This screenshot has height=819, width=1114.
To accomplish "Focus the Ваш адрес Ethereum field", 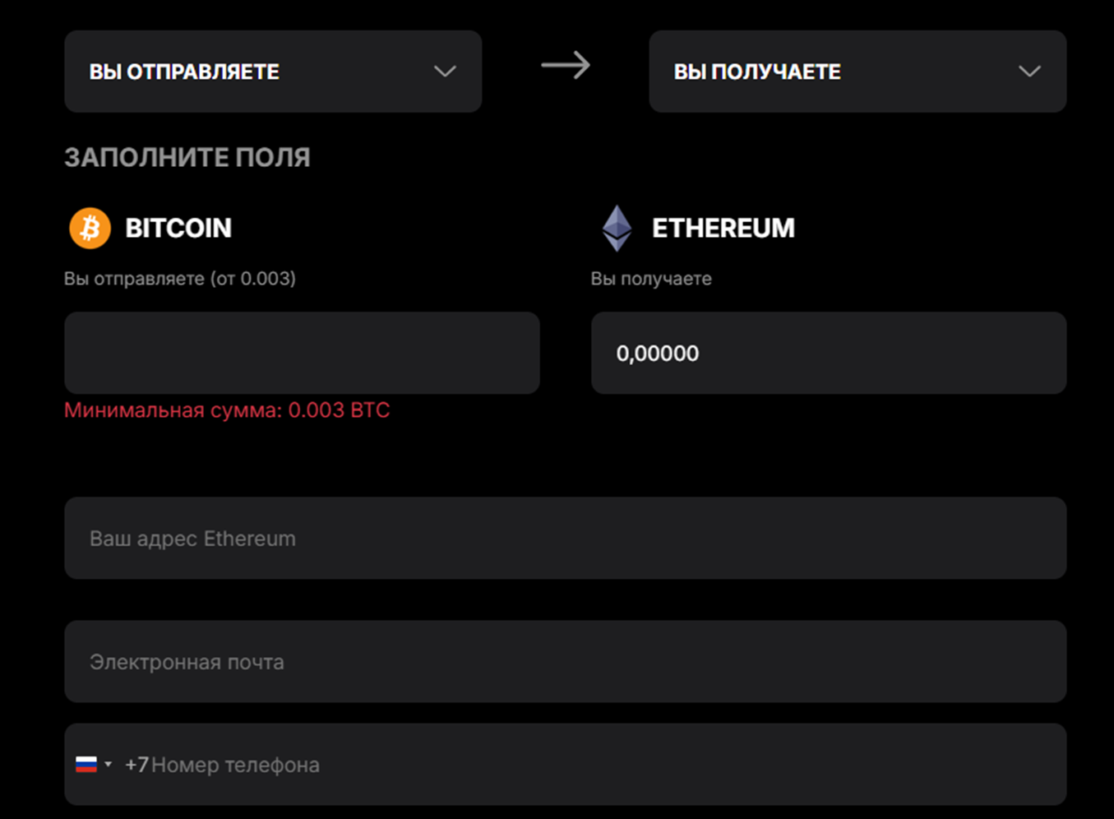I will [x=565, y=539].
